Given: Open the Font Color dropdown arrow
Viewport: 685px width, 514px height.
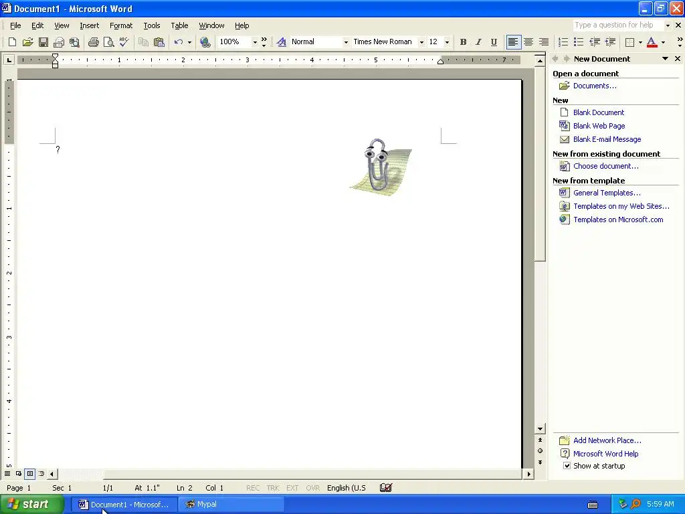Looking at the screenshot, I should [x=663, y=42].
